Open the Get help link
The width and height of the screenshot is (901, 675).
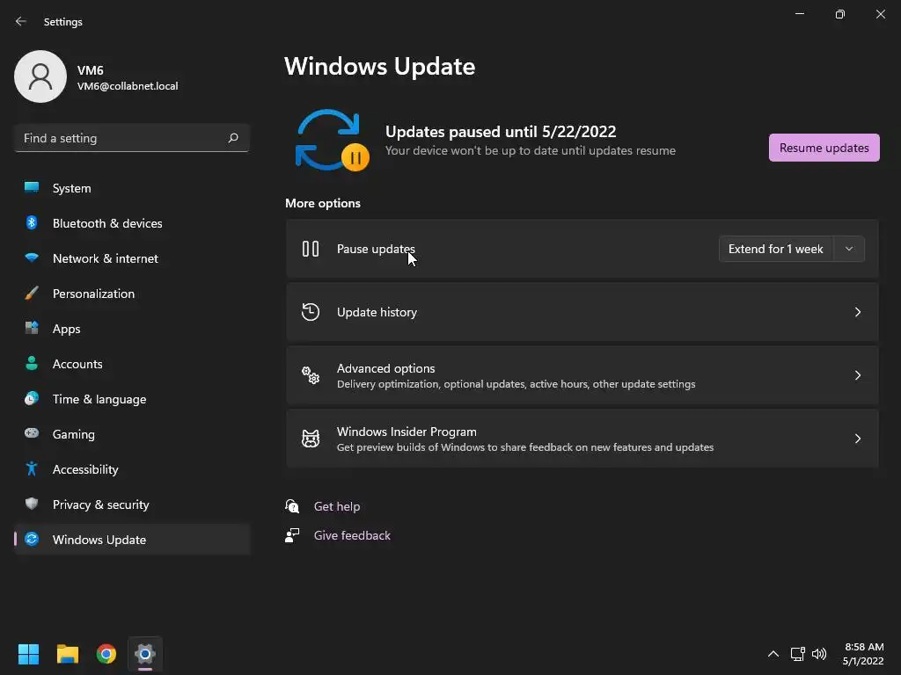click(337, 506)
